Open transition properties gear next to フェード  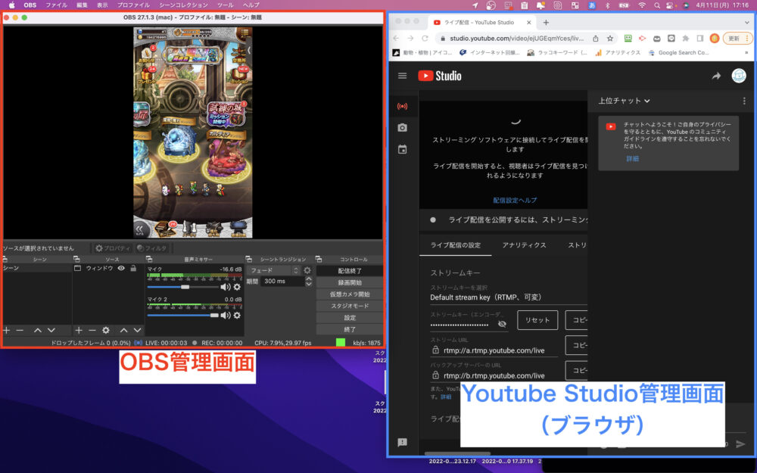[307, 270]
